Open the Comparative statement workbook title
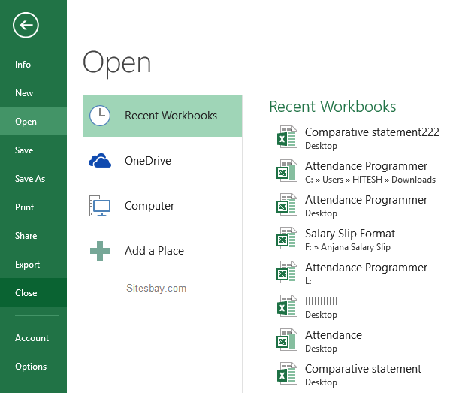Viewport: 450px width, 393px height. (x=363, y=369)
